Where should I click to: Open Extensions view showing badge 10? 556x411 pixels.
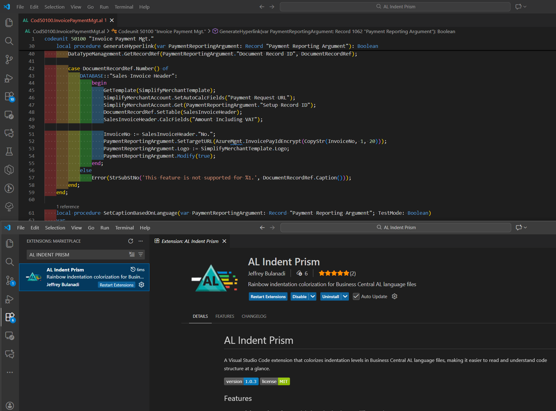click(x=9, y=96)
